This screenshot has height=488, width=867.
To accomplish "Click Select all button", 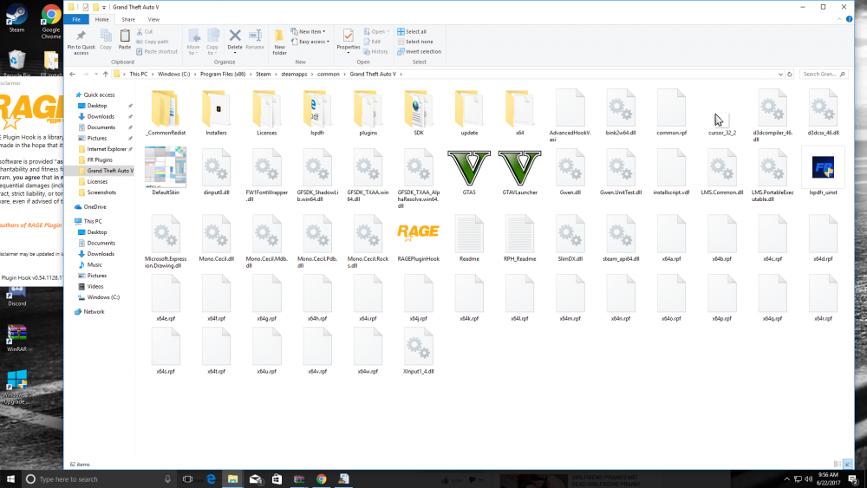I will pyautogui.click(x=412, y=31).
